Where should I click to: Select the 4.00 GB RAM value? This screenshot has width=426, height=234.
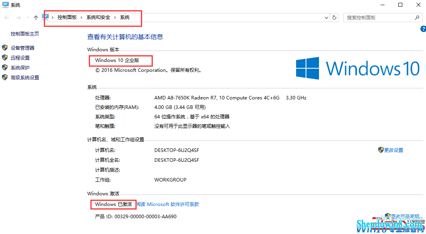180,107
